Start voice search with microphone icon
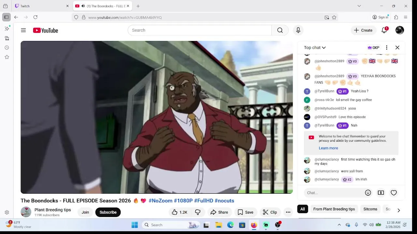Image resolution: width=417 pixels, height=234 pixels. pos(298,30)
